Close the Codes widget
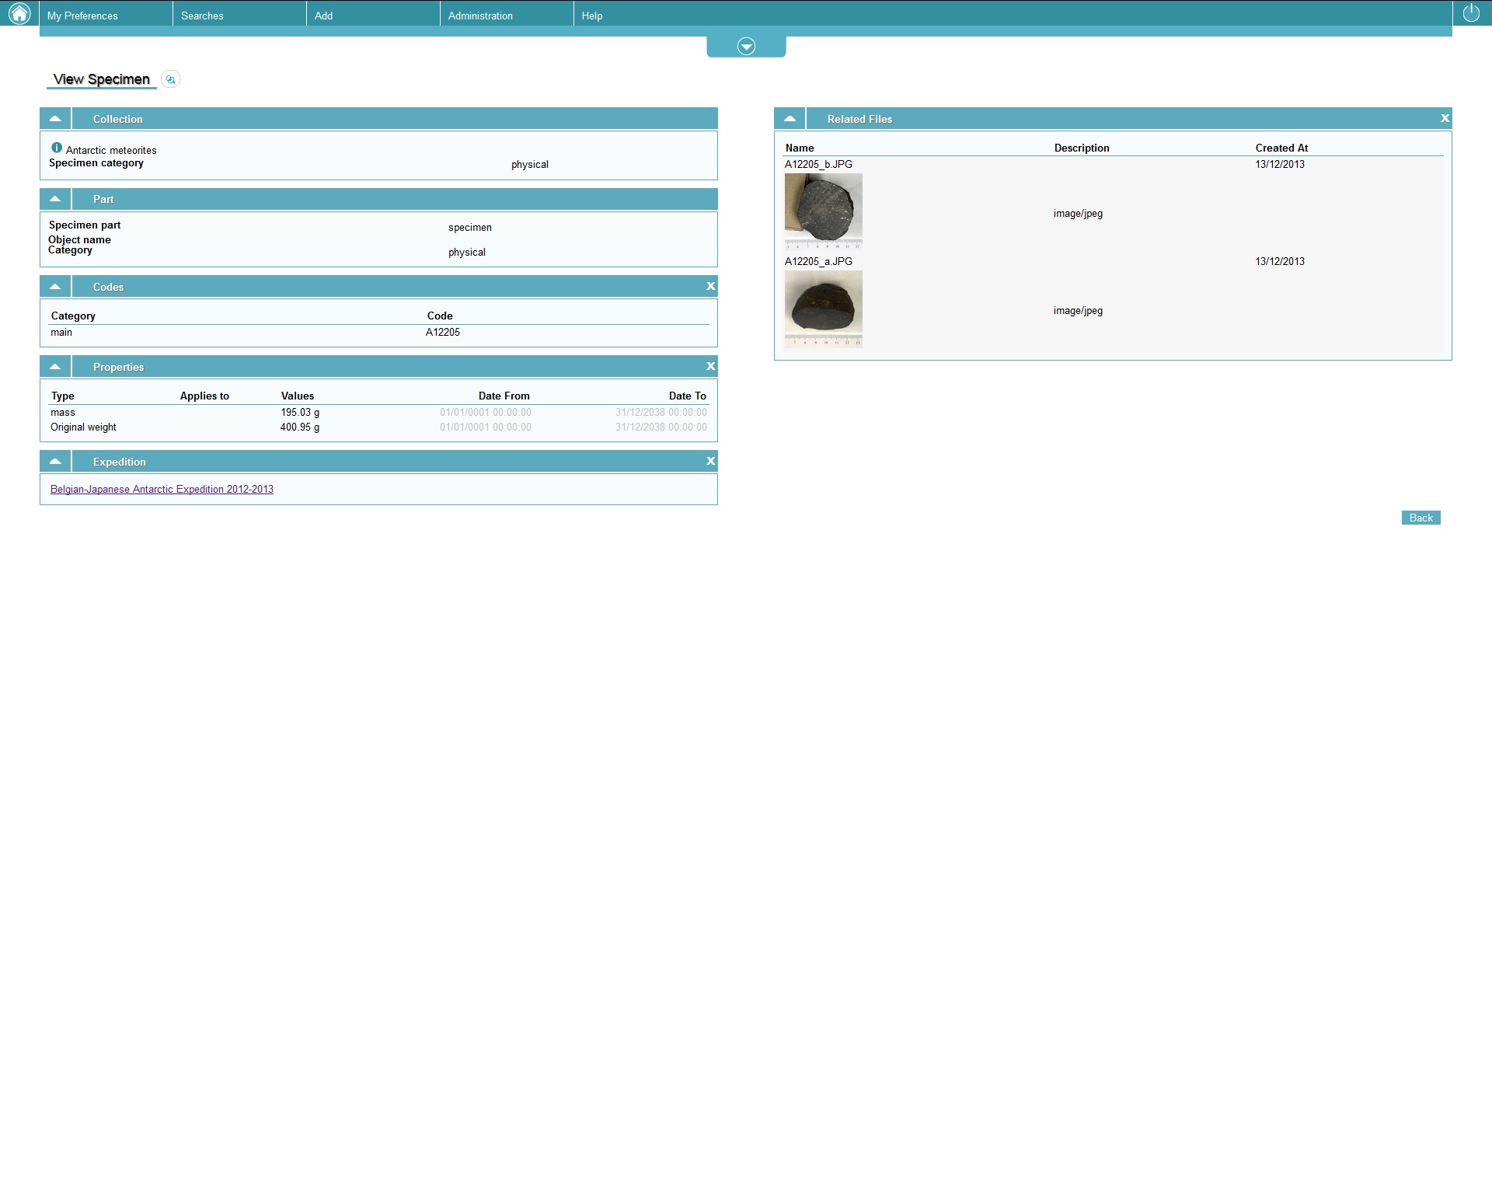 [710, 287]
